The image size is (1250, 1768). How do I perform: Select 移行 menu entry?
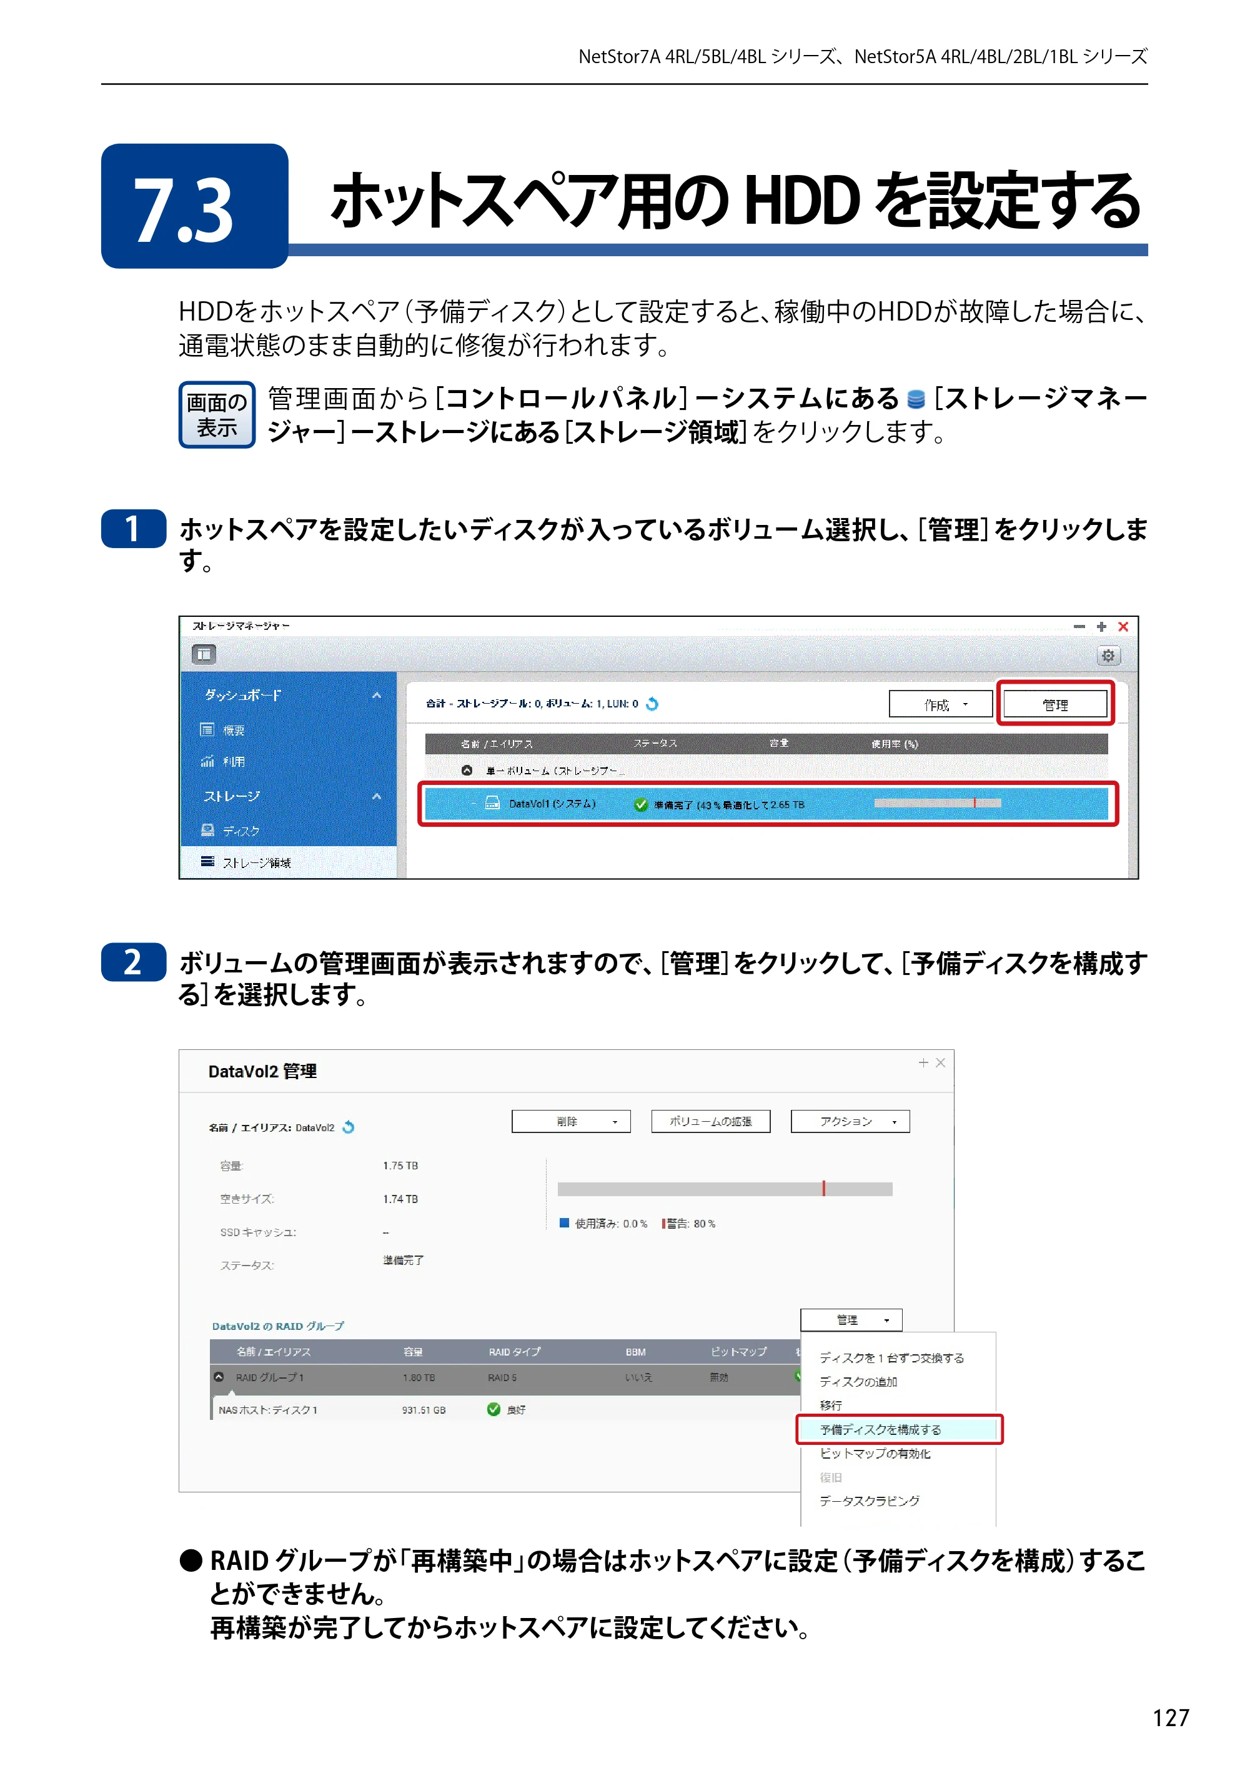pyautogui.click(x=830, y=1406)
